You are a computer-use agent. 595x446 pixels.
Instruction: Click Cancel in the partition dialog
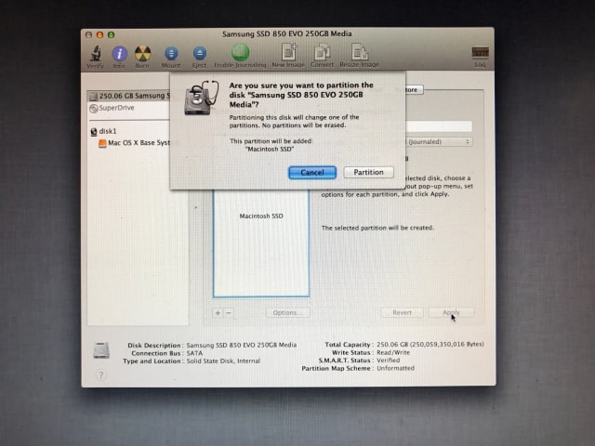click(312, 173)
